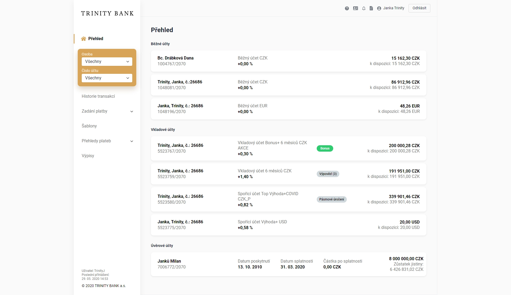Open the documents icon in header

point(371,8)
